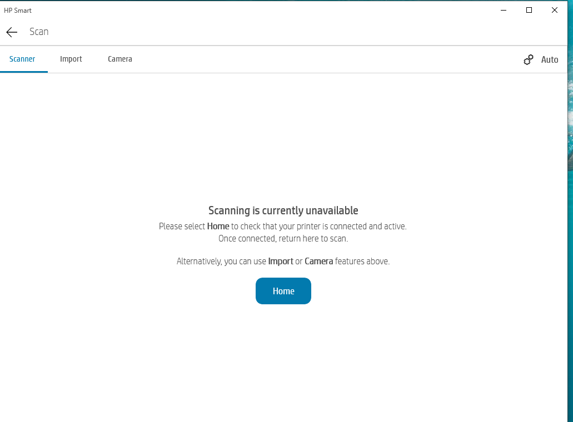Click the bold Home text in the message
The width and height of the screenshot is (573, 422).
[x=218, y=226]
